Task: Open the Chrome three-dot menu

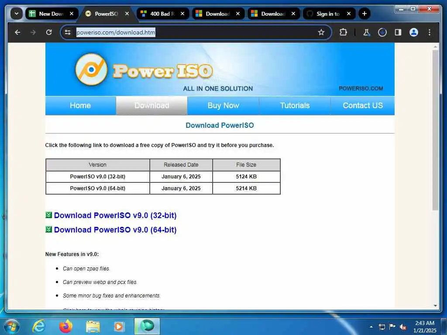Action: tap(430, 32)
